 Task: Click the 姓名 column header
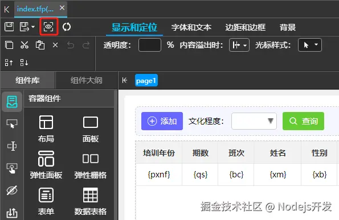pos(277,153)
